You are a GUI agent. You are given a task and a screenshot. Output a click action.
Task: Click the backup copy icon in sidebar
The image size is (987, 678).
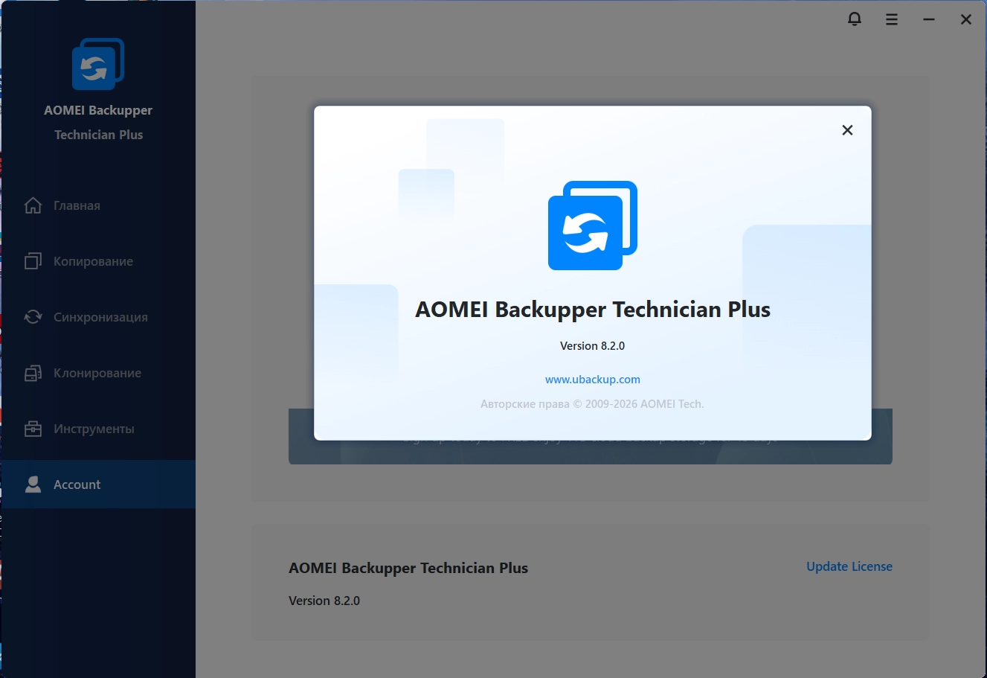[x=33, y=261]
